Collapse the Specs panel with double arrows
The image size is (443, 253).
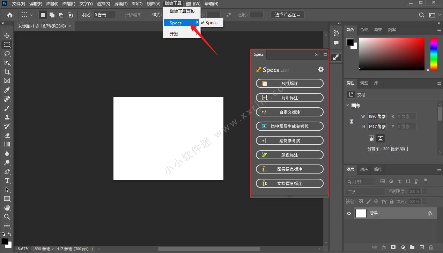317,54
